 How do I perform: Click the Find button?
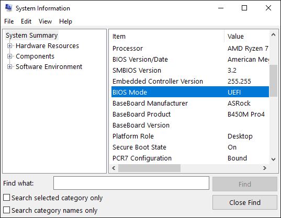245,184
